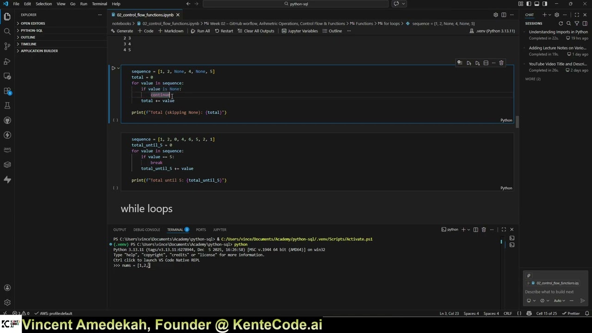Customize editor layout from title bar
592x333 pixels.
(521, 4)
